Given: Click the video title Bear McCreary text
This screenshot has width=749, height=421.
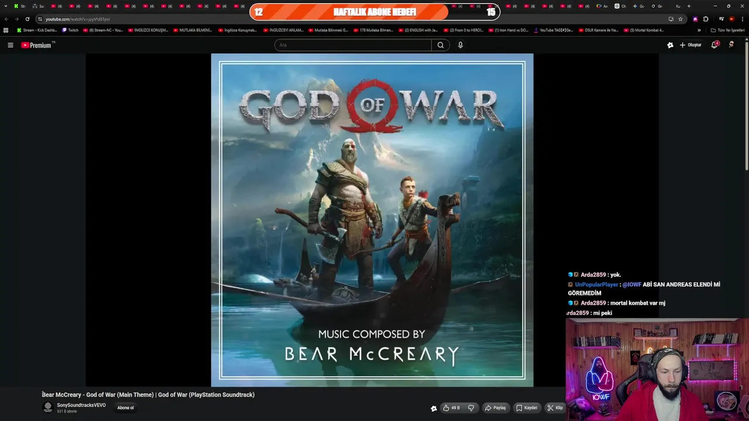Looking at the screenshot, I should click(x=148, y=395).
